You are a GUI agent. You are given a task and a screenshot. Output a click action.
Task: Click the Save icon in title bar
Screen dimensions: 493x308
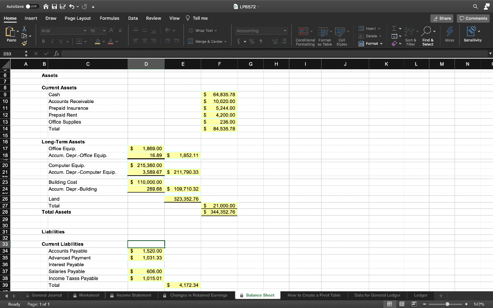click(54, 6)
